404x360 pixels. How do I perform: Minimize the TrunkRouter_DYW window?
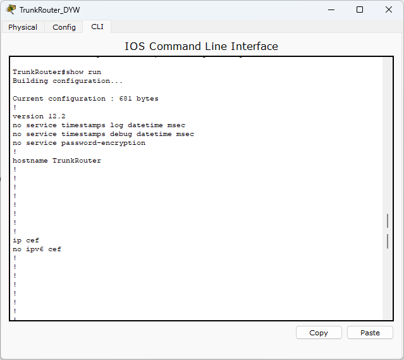coord(331,9)
